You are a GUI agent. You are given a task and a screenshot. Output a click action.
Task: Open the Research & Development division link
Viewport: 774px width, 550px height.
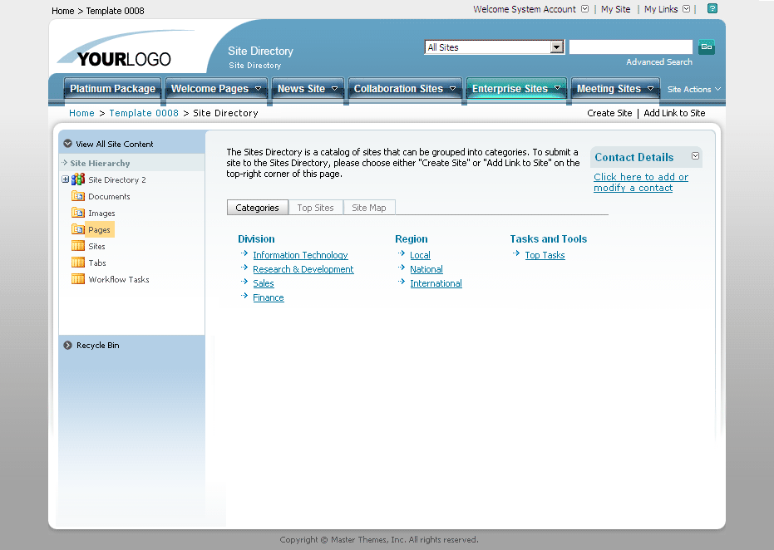tap(303, 269)
